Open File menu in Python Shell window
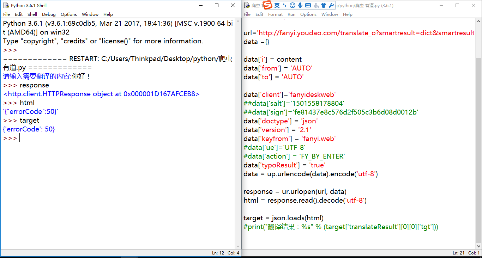The width and height of the screenshot is (482, 258). click(x=7, y=14)
